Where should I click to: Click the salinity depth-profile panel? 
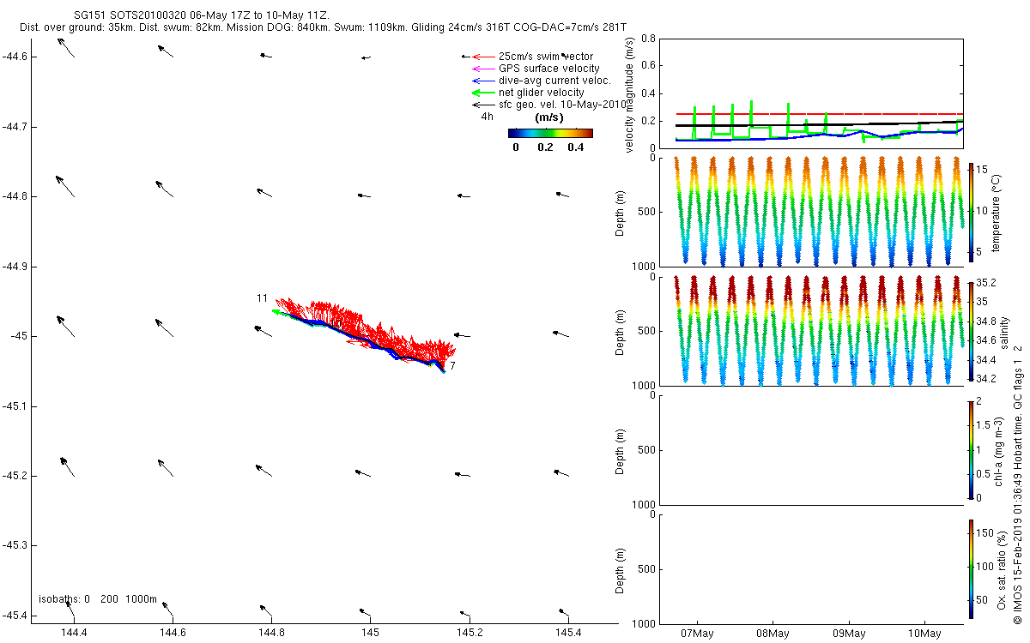click(x=811, y=330)
